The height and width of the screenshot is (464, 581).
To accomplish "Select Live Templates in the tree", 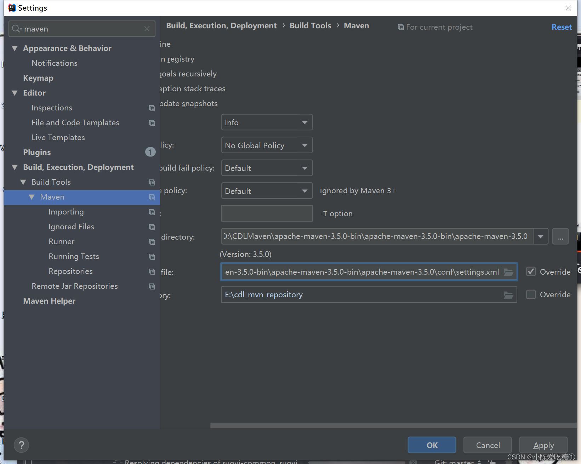I will [x=58, y=137].
